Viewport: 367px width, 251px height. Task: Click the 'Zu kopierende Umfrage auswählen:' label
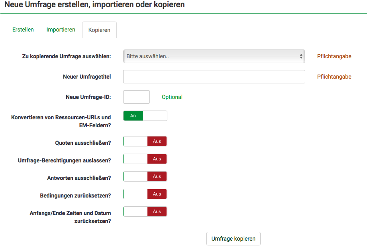(x=67, y=56)
